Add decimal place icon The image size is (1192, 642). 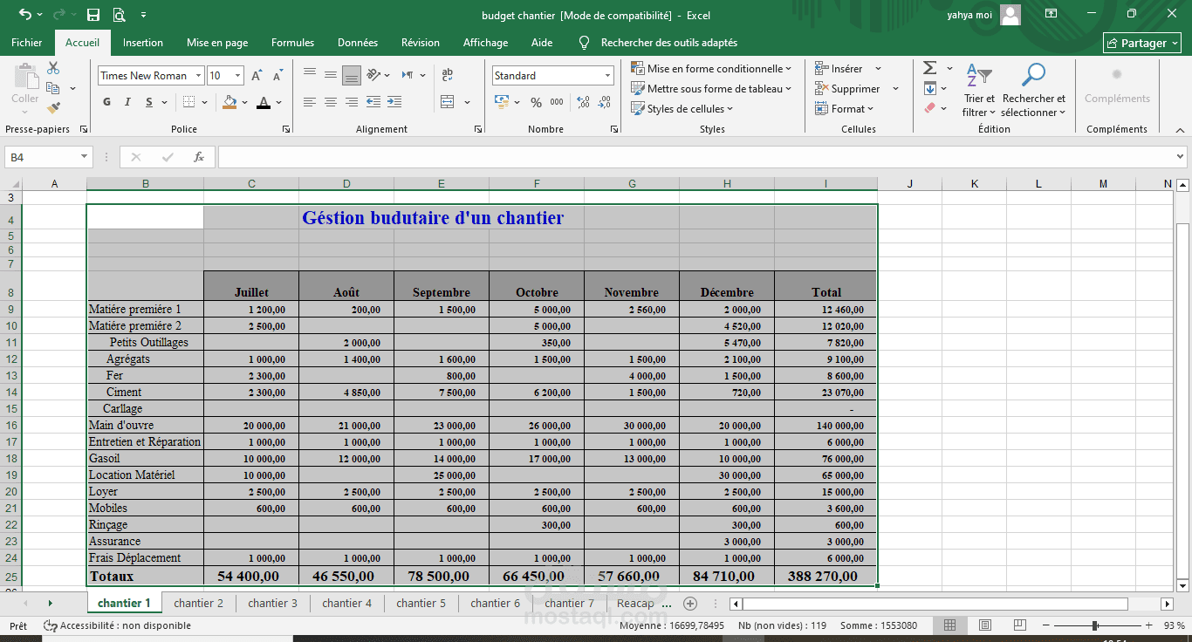coord(584,102)
